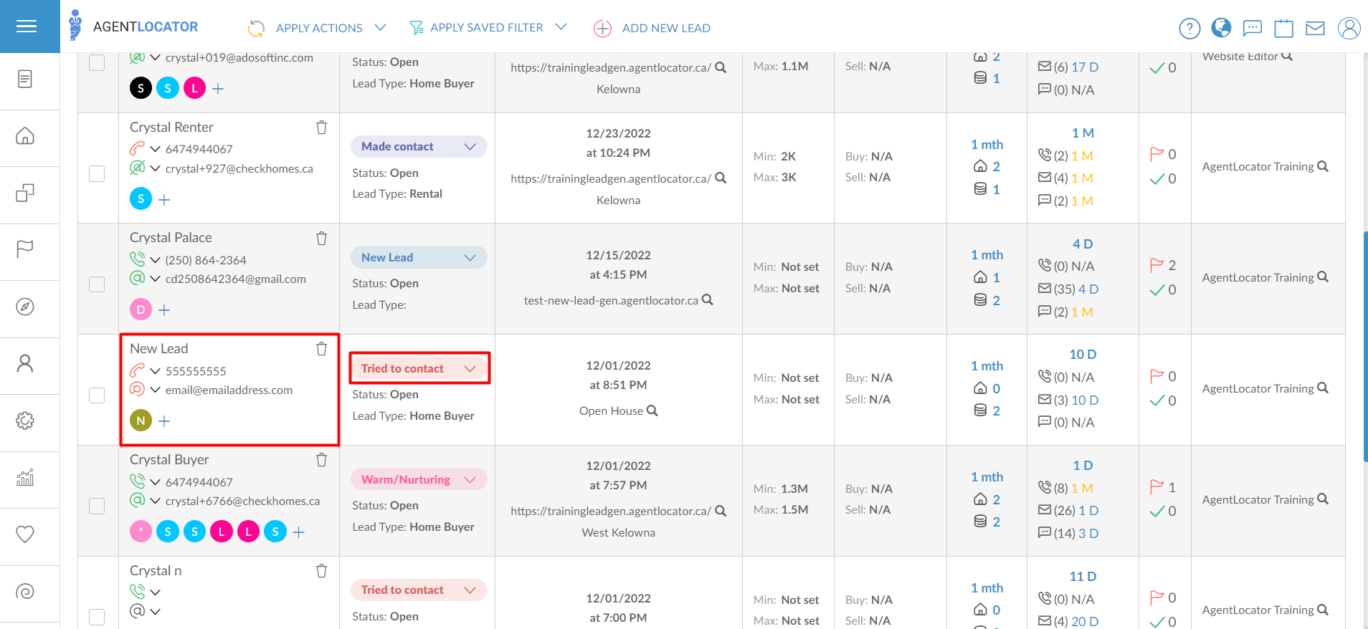The image size is (1368, 629).
Task: Open Tried to contact dropdown for Crystal n
Action: 419,590
